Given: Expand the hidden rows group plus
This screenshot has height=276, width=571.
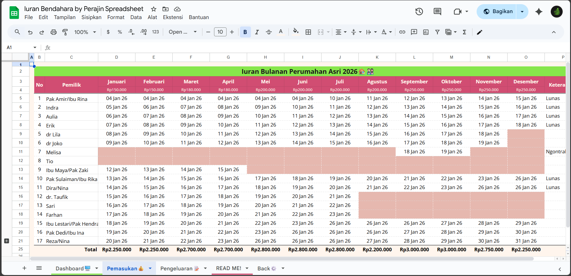Looking at the screenshot, I should tap(7, 241).
